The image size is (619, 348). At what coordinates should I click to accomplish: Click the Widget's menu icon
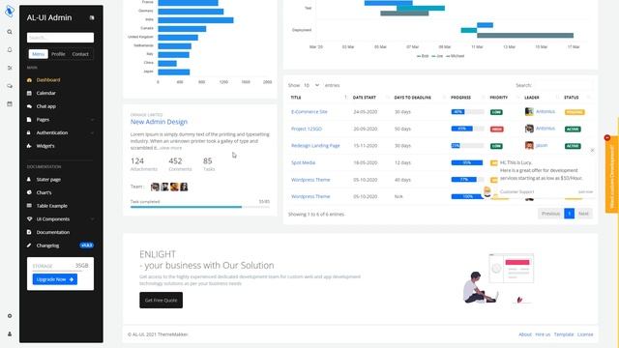tap(29, 146)
